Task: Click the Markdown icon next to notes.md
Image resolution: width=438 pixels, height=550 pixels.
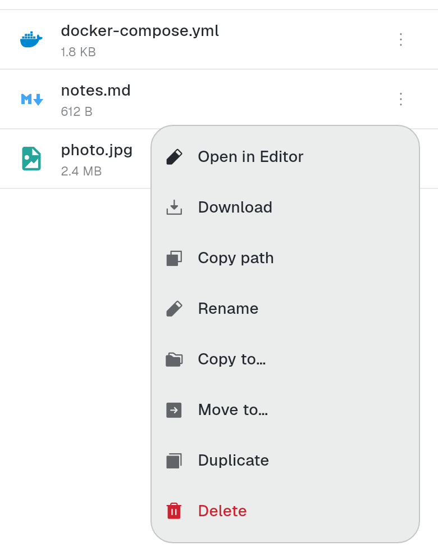Action: click(x=32, y=100)
